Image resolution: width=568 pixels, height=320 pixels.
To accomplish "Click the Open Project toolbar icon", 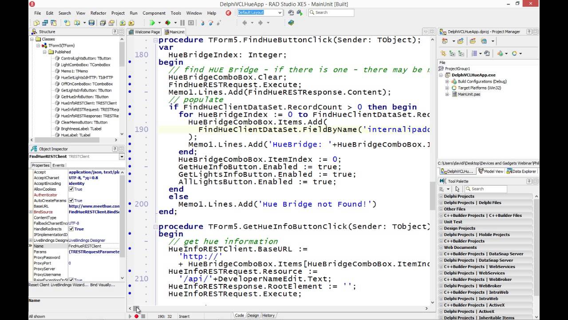I will pos(111,23).
